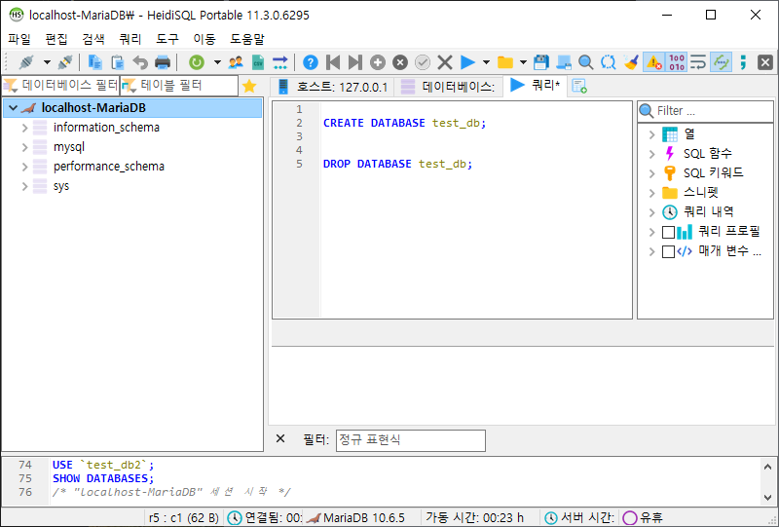
Task: Open the Edit (편집) menu
Action: point(56,39)
